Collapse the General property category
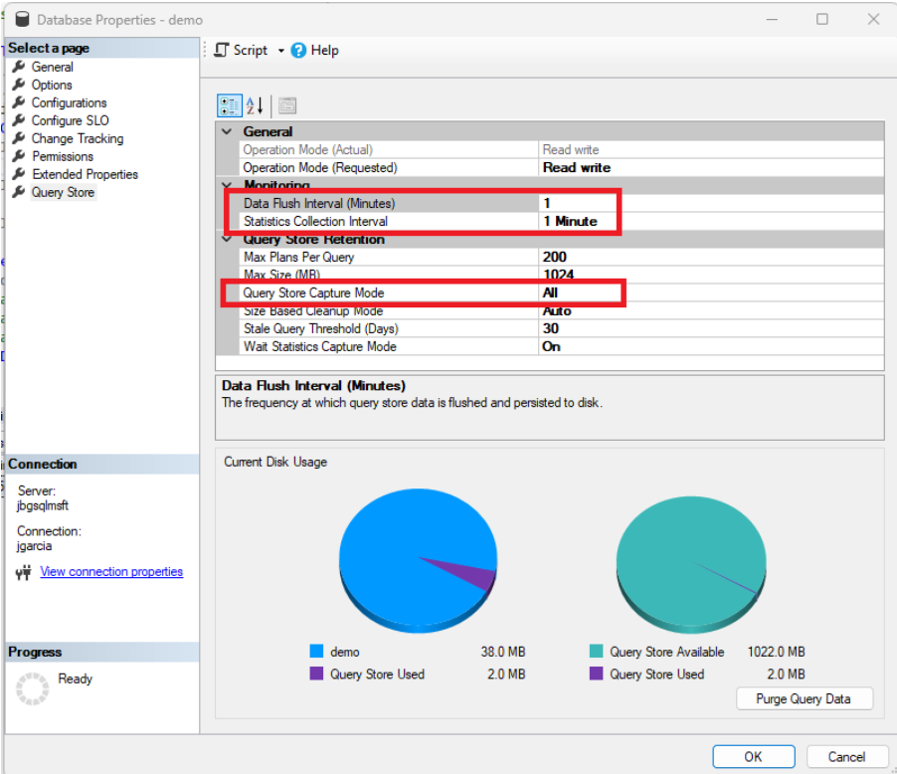 pyautogui.click(x=227, y=131)
